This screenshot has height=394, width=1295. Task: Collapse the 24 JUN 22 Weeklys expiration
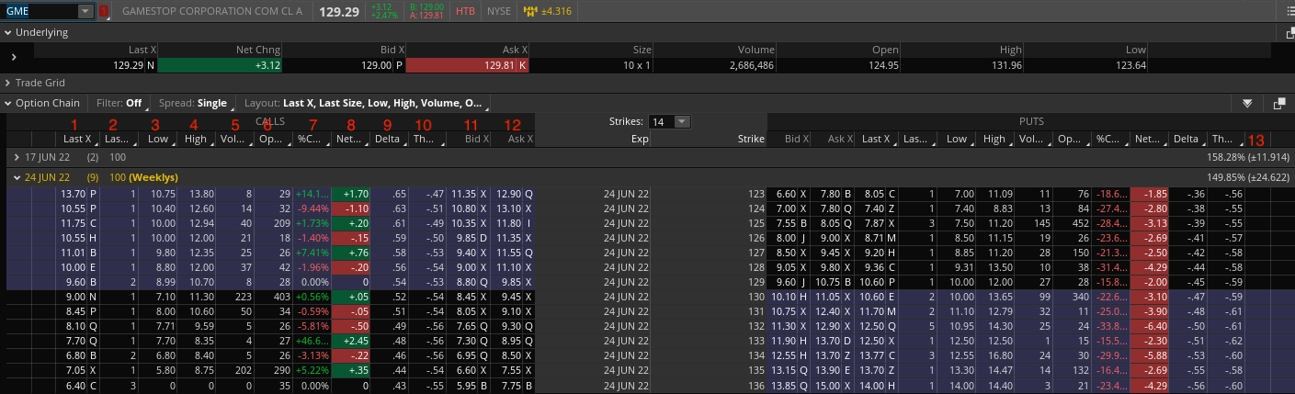pyautogui.click(x=16, y=177)
